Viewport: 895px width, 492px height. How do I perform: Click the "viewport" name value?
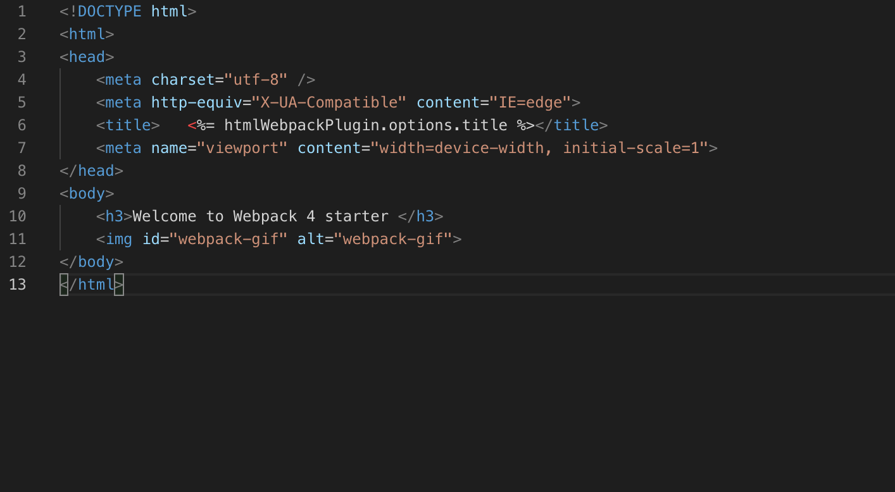(x=242, y=148)
